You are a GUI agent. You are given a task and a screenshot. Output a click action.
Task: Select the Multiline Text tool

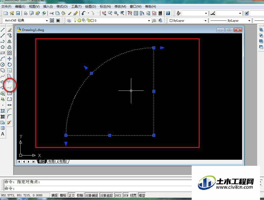(x=3, y=134)
